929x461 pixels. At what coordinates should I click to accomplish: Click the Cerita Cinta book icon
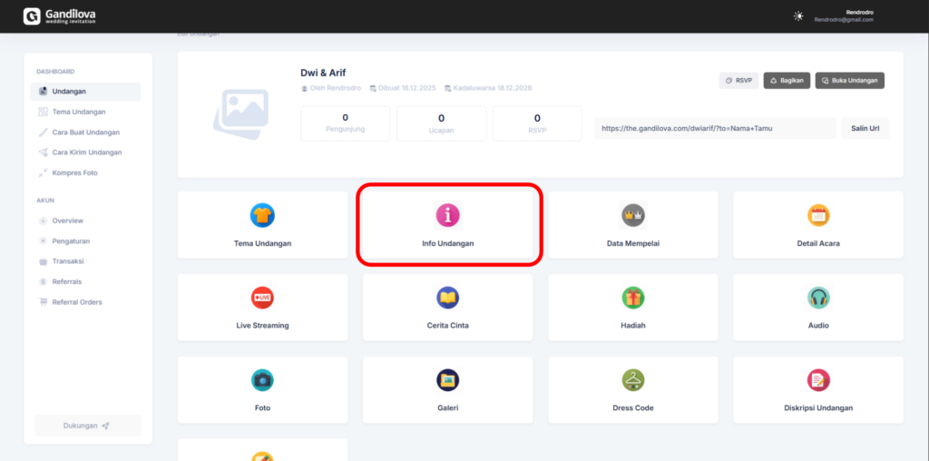click(448, 298)
